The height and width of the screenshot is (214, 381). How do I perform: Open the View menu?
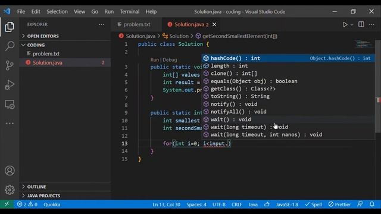79,11
